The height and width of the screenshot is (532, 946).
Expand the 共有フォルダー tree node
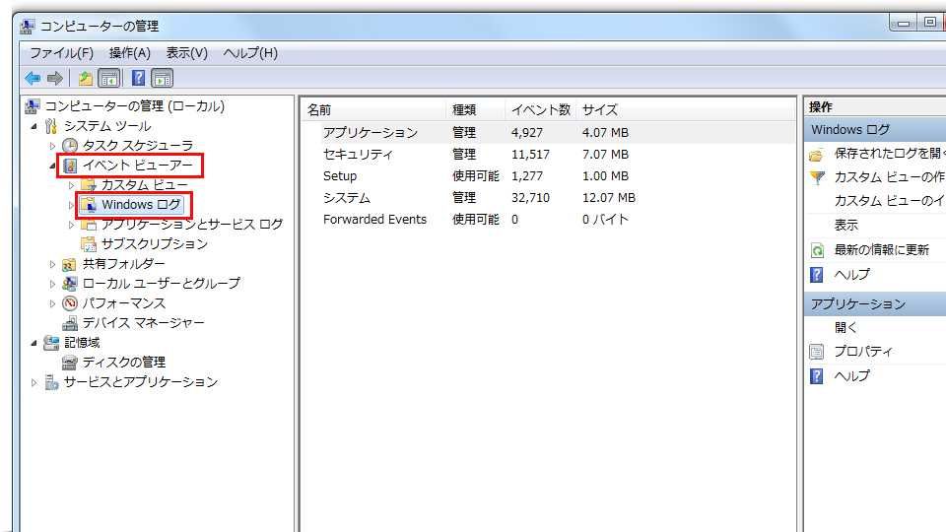click(53, 264)
